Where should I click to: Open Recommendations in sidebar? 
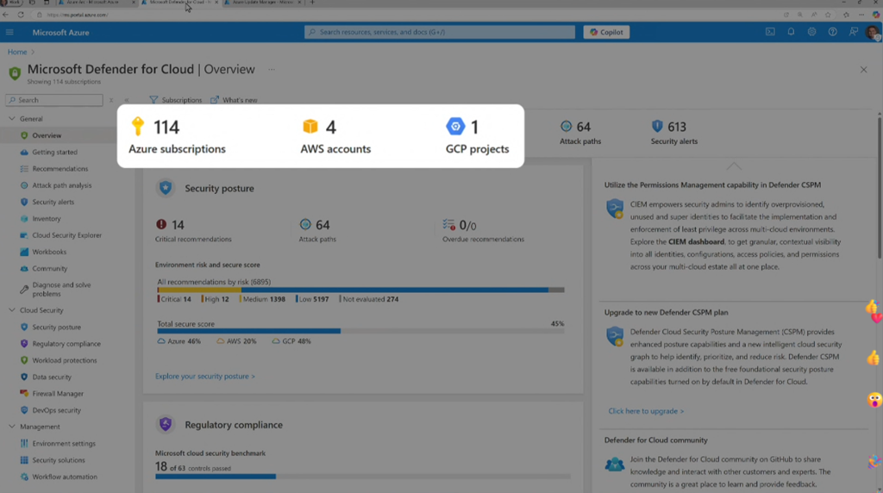click(59, 169)
